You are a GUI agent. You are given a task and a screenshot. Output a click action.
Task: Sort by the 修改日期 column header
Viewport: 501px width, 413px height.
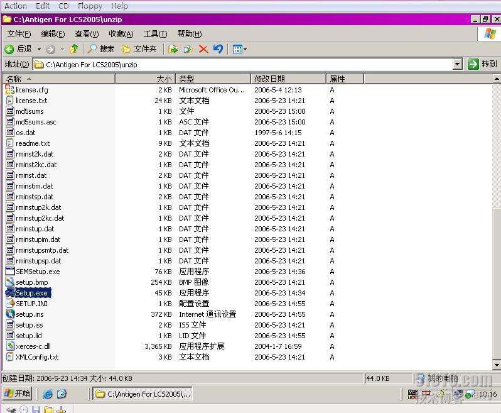coord(288,79)
